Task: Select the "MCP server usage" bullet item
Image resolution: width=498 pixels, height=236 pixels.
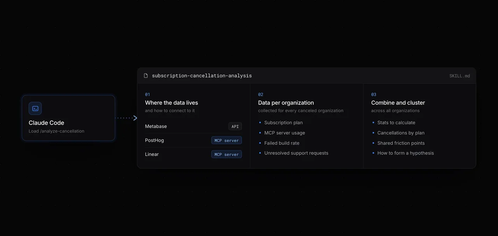Action: coord(284,133)
